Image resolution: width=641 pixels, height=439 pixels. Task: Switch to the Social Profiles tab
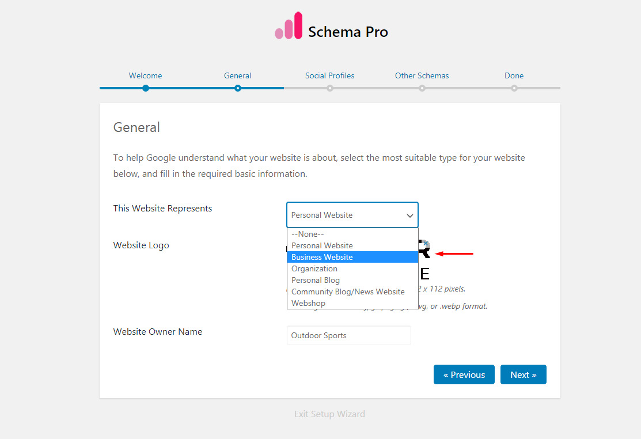point(329,75)
